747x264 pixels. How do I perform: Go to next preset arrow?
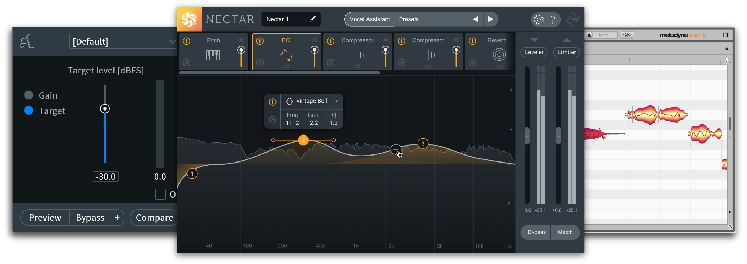click(491, 19)
